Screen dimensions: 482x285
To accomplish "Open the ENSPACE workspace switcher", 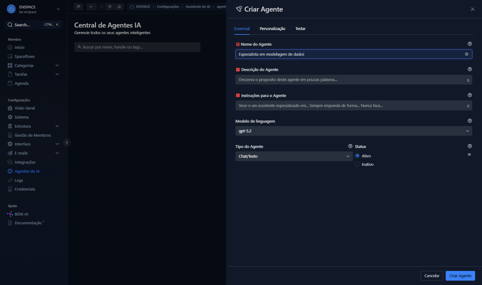I will (x=33, y=9).
